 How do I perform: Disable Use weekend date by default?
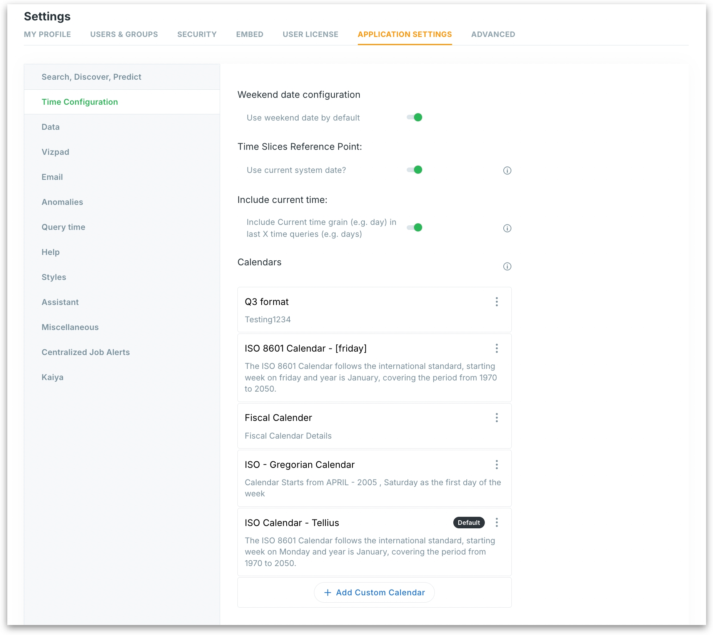(415, 117)
